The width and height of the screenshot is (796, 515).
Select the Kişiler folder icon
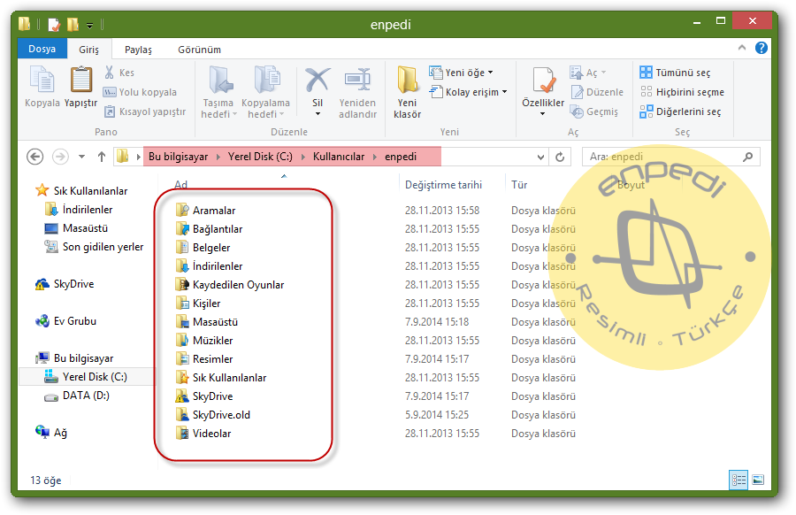click(181, 304)
